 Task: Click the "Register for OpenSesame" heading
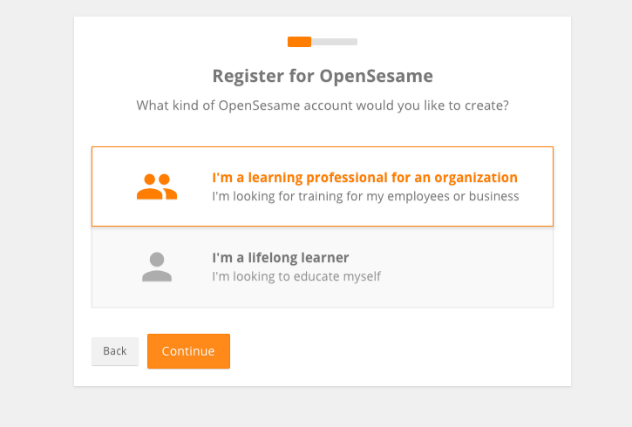point(323,76)
